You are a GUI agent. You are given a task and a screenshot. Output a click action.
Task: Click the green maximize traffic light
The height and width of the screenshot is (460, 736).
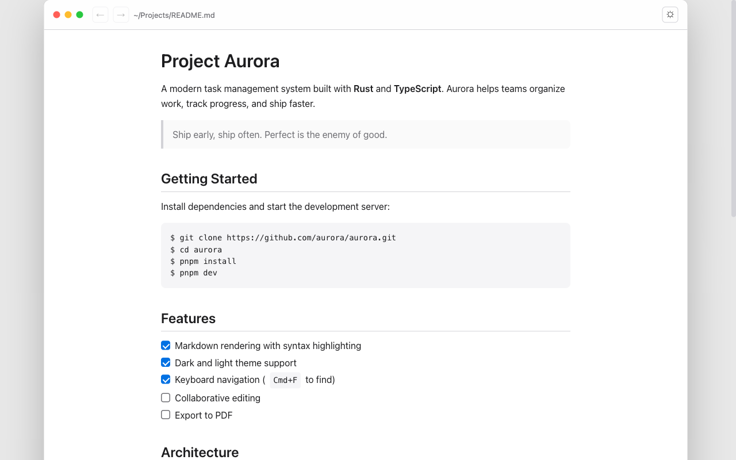[x=79, y=14]
